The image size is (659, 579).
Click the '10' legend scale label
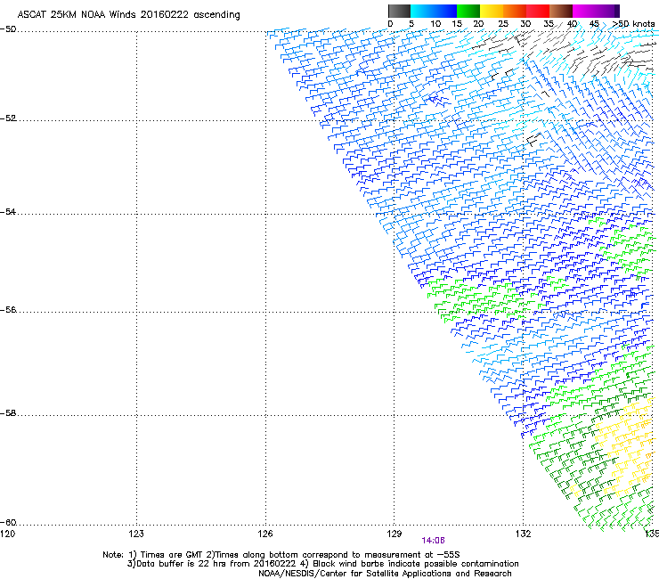435,24
